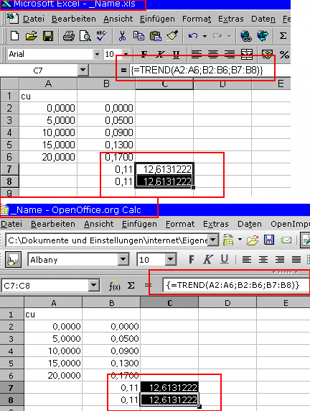Image resolution: width=310 pixels, height=411 pixels.
Task: Open the C7:C8 name box dropdown
Action: tap(94, 286)
